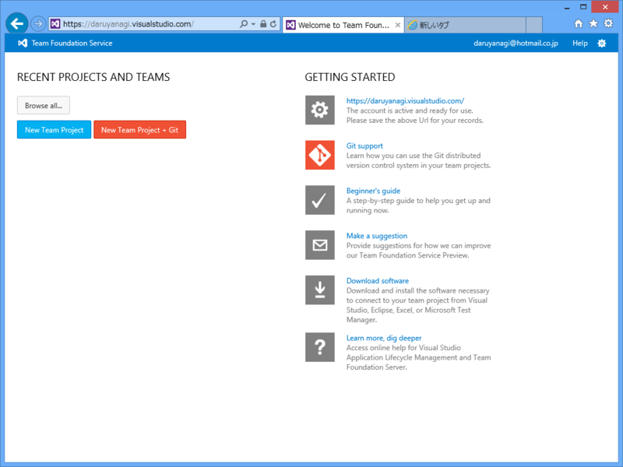The height and width of the screenshot is (467, 623).
Task: Open the Team Foundation Service home link
Action: (x=72, y=43)
